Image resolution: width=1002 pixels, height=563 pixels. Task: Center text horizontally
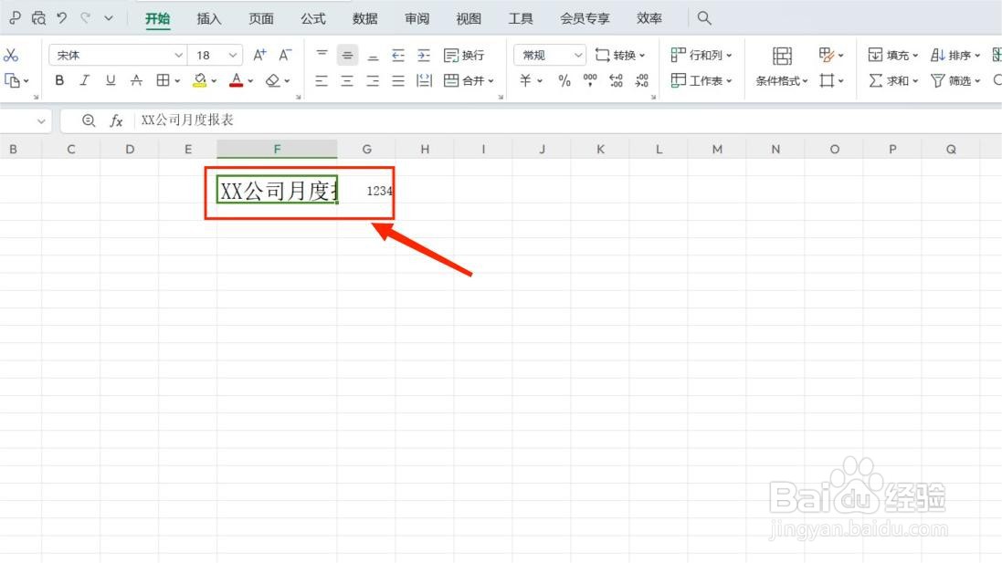coord(347,80)
